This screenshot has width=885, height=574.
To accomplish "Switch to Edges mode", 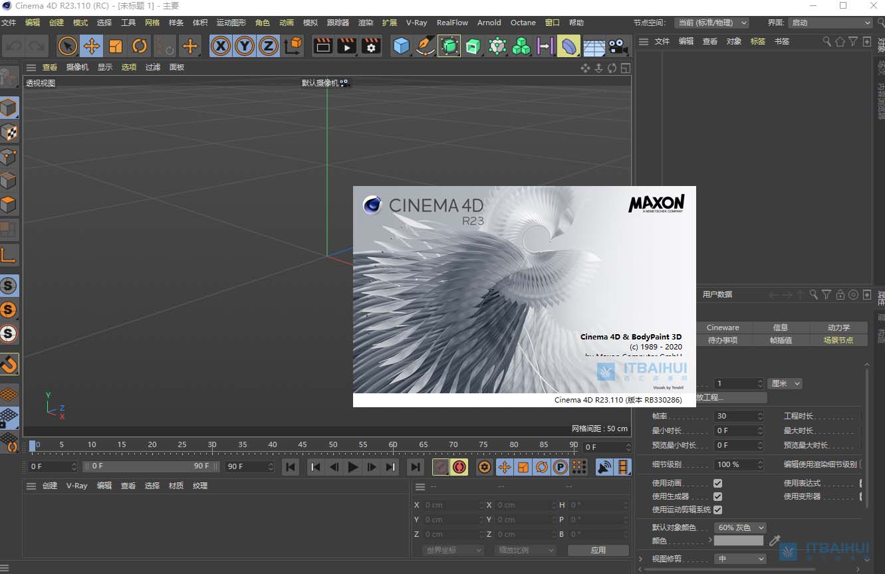I will 9,181.
